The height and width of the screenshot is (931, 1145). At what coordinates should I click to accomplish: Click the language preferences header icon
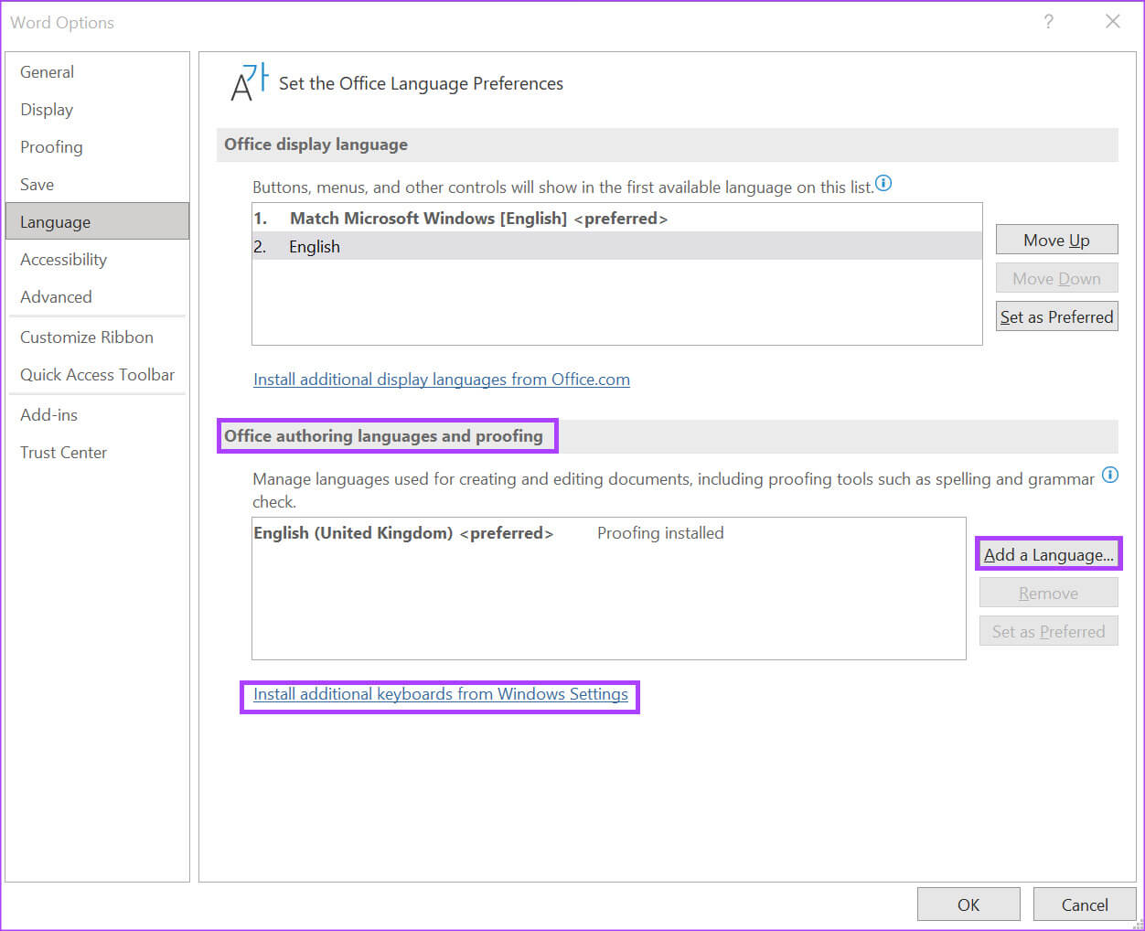250,83
